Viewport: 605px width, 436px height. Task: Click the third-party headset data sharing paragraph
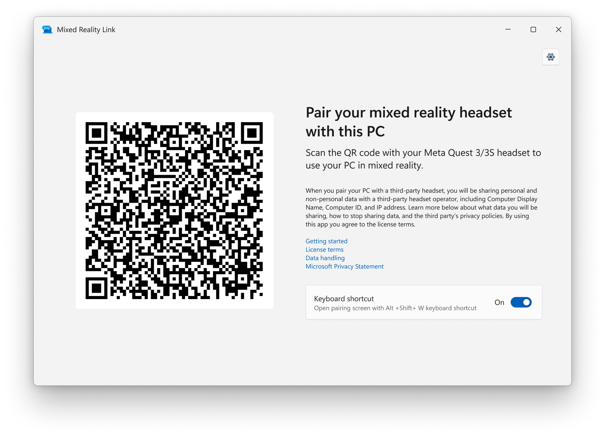[x=422, y=207]
